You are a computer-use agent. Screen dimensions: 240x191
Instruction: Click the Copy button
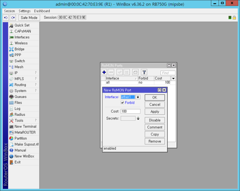click(x=155, y=134)
